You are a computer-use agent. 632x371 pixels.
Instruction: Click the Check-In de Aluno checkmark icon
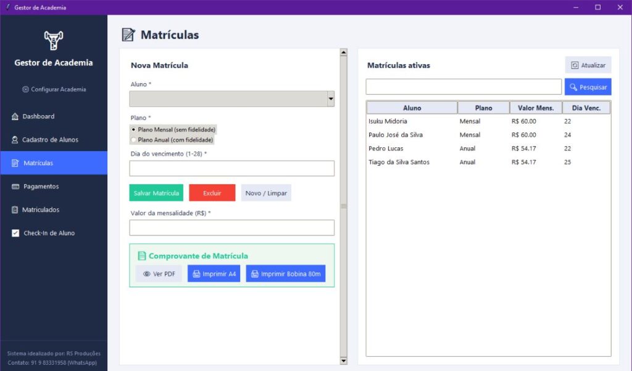(x=15, y=233)
